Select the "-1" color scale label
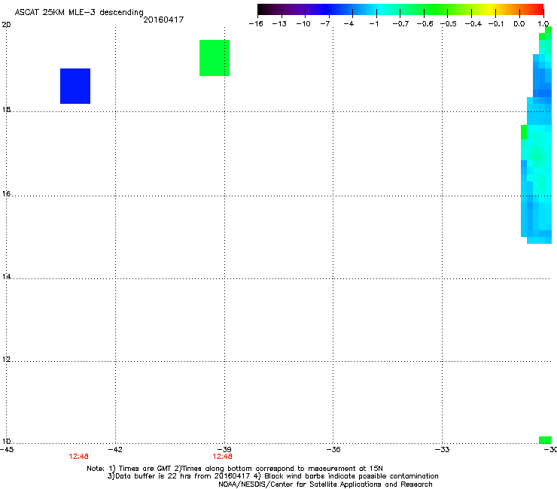557x489 pixels. point(373,24)
